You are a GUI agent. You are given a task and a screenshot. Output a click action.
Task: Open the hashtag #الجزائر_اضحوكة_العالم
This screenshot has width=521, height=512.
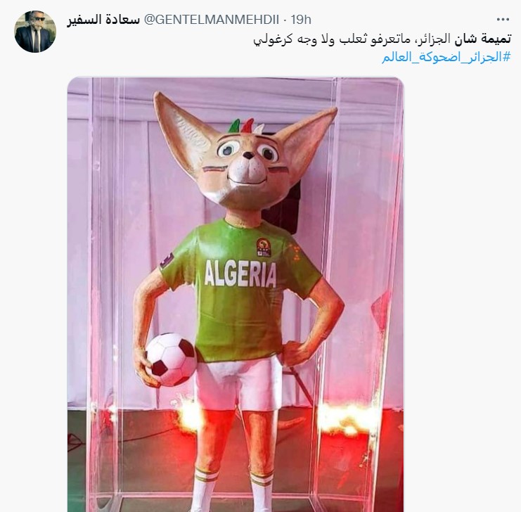click(x=446, y=57)
